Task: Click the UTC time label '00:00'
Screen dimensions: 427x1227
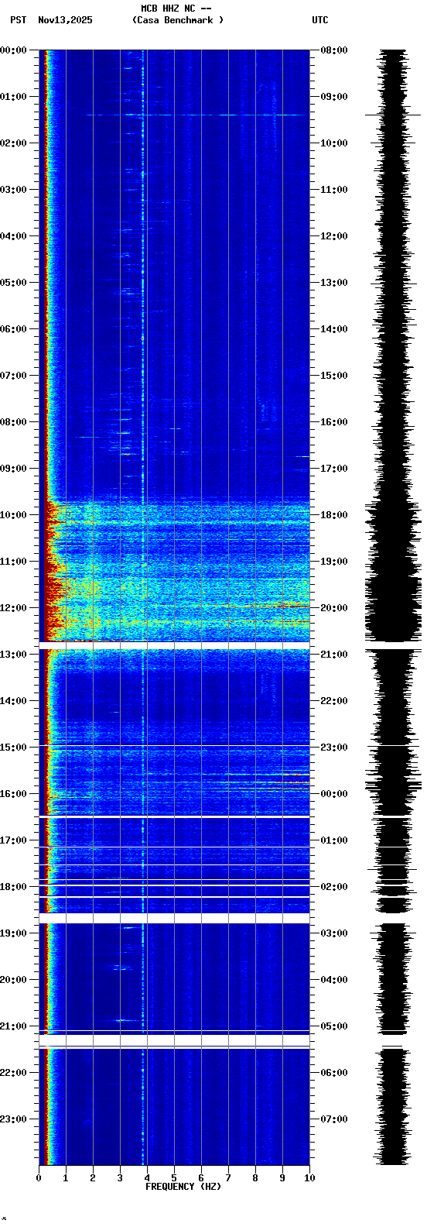Action: coord(334,794)
